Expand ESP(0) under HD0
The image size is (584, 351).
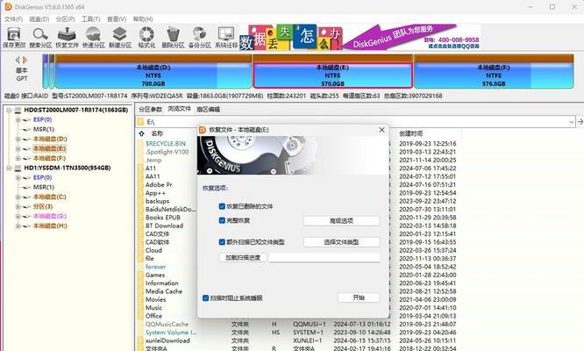tap(18, 120)
